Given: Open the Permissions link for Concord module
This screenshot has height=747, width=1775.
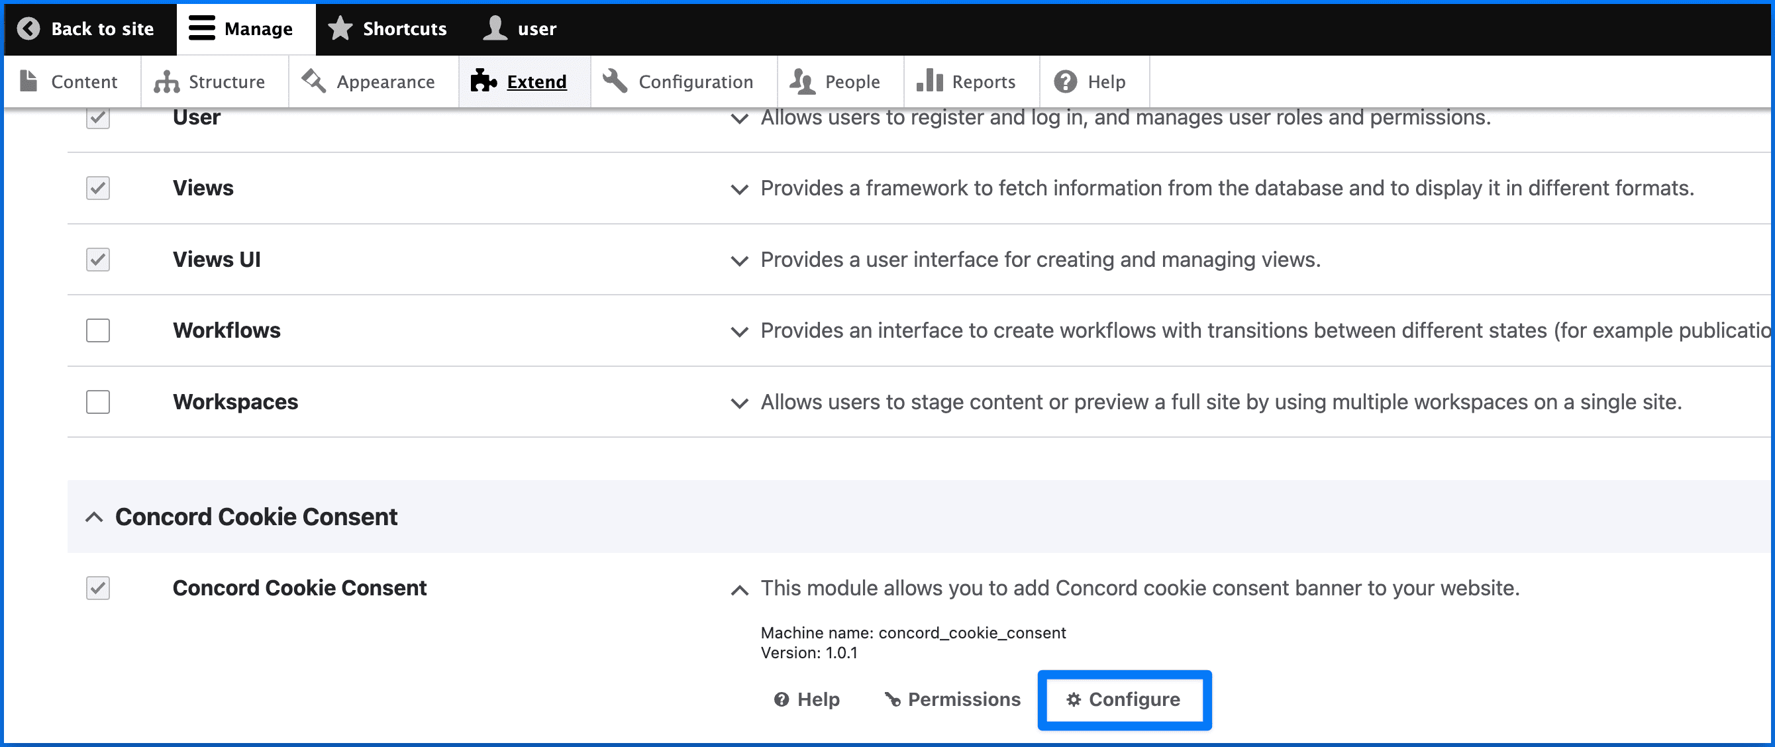Looking at the screenshot, I should tap(953, 699).
